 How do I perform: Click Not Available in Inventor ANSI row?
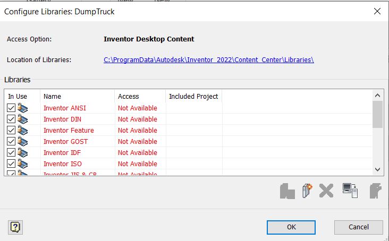coord(138,108)
